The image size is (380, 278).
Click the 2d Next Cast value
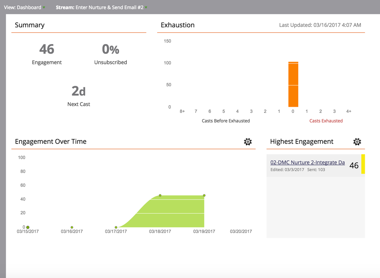coord(78,91)
